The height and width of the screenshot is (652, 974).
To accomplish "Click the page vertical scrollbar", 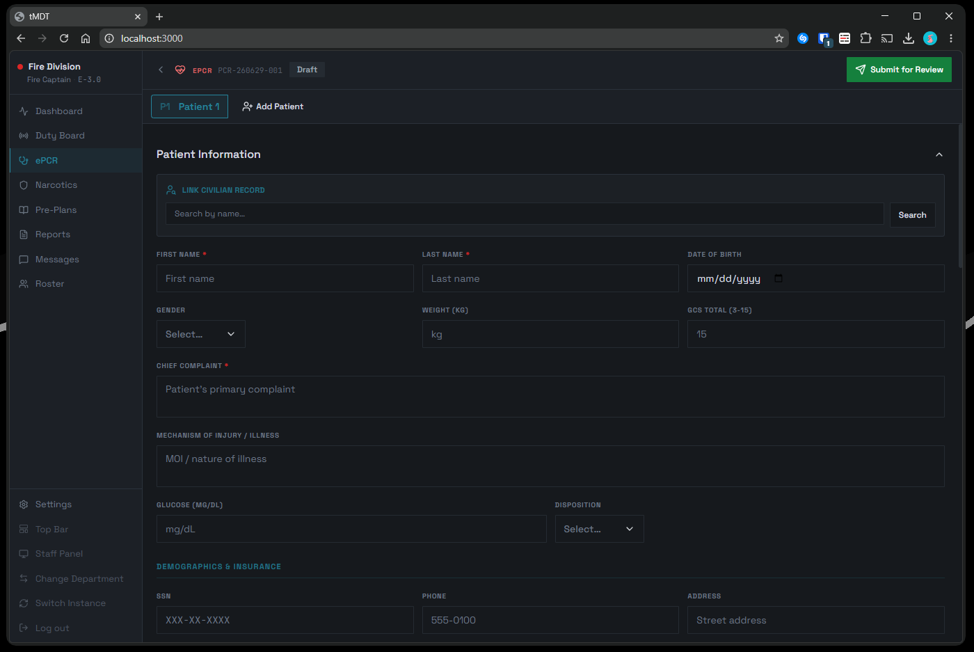I will 961,196.
